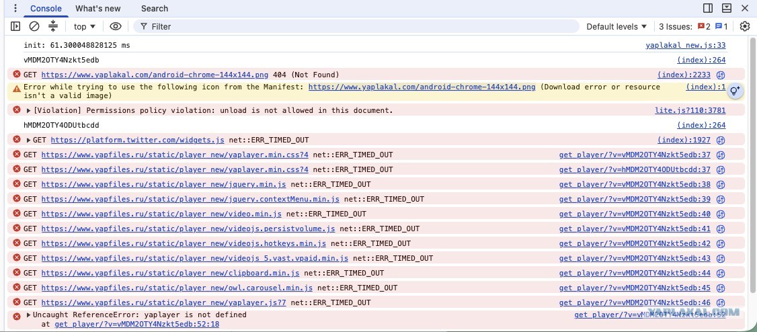Collapse the drawer using the top-right arrow icon
Image resolution: width=757 pixels, height=332 pixels.
tap(727, 8)
